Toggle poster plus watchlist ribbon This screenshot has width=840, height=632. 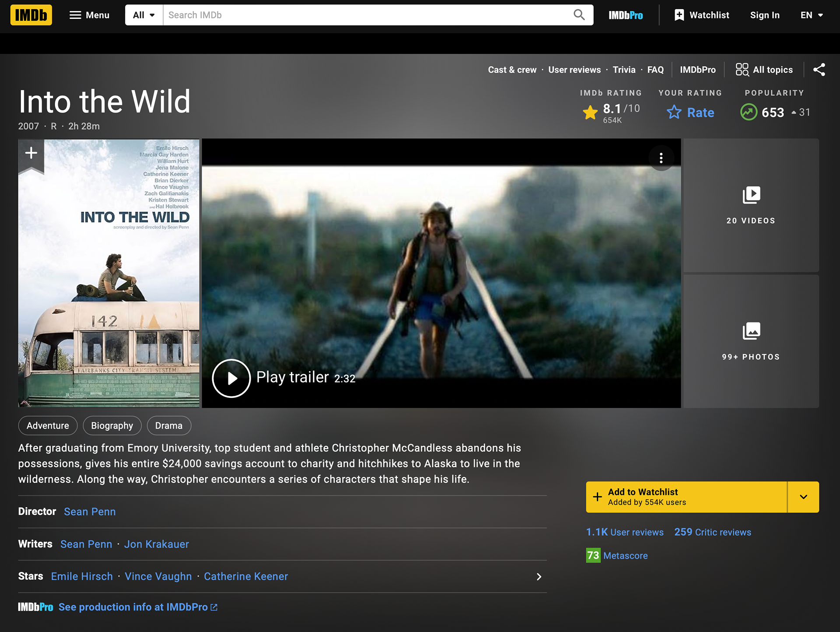click(x=31, y=154)
